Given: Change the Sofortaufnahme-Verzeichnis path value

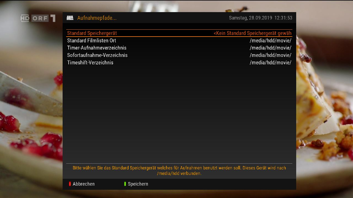Looking at the screenshot, I should click(271, 55).
